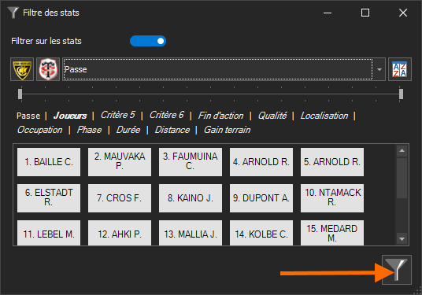Select the yellow shield team logo
The height and width of the screenshot is (295, 422).
(x=22, y=69)
